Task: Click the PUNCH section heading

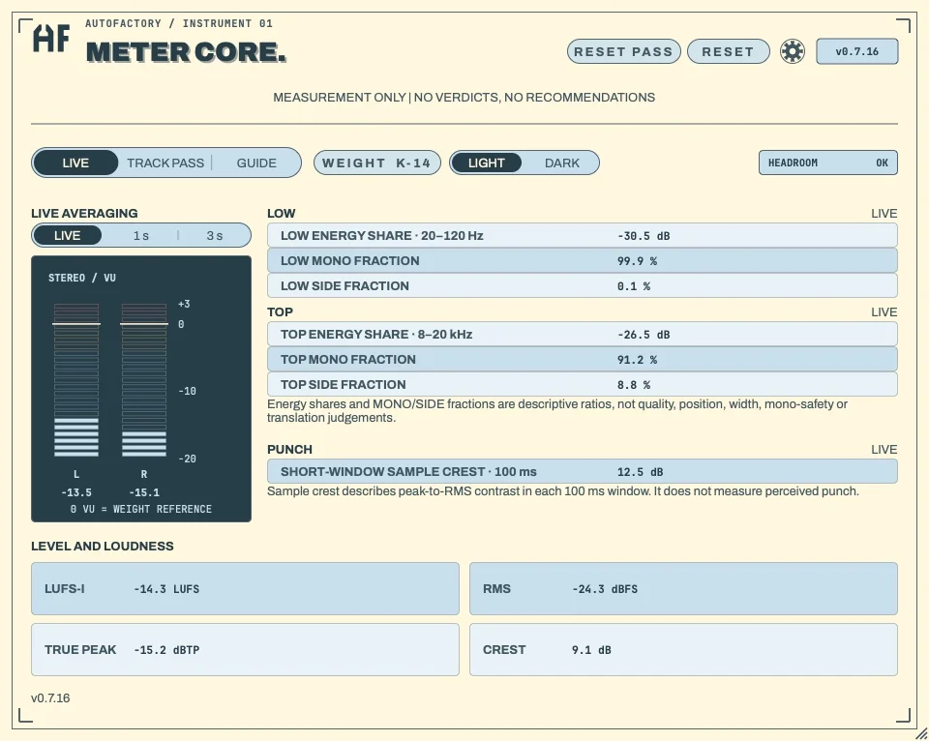Action: pos(289,450)
